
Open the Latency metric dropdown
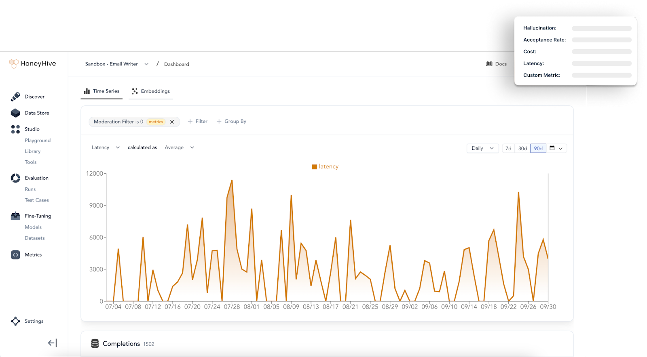106,147
